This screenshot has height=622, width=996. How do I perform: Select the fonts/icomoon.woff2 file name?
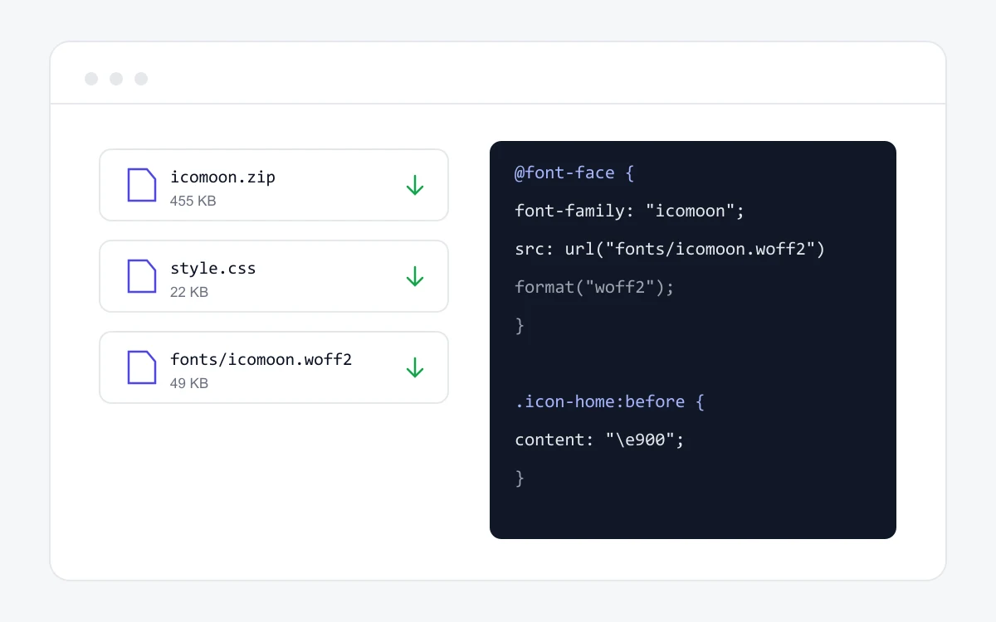pos(261,359)
